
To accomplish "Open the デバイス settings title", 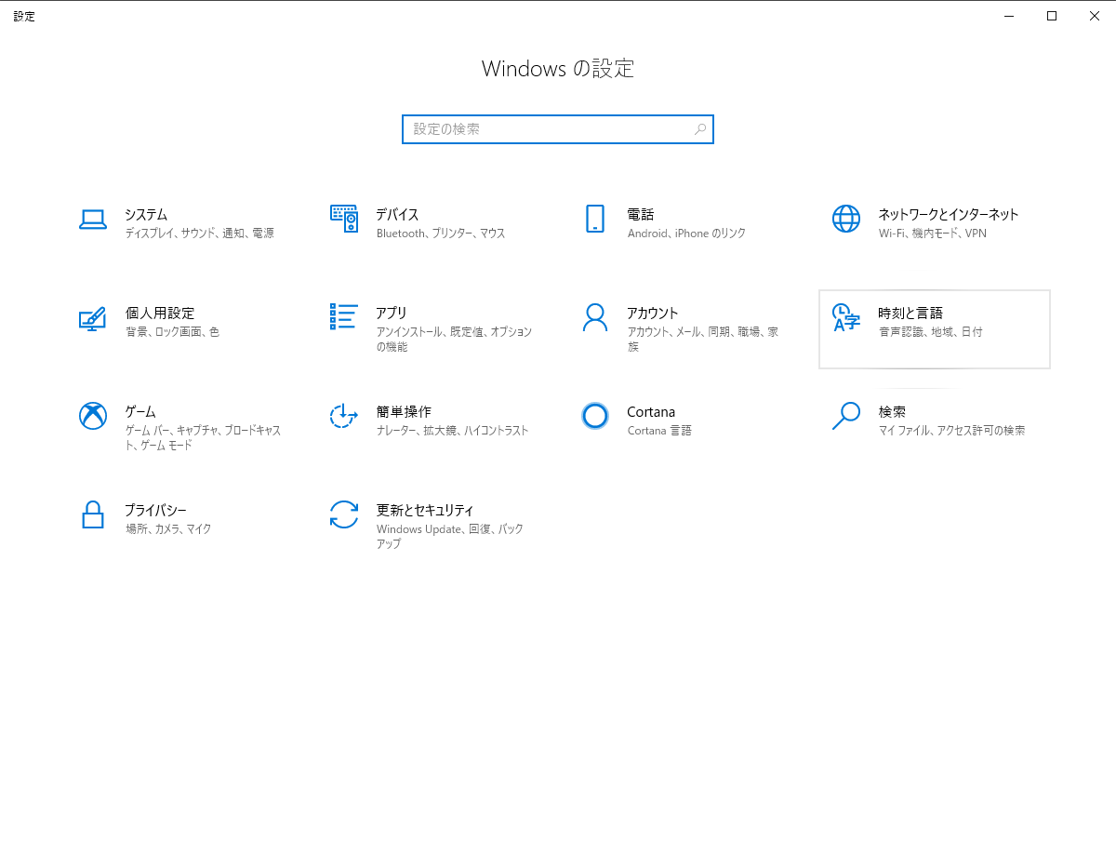I will pos(397,214).
